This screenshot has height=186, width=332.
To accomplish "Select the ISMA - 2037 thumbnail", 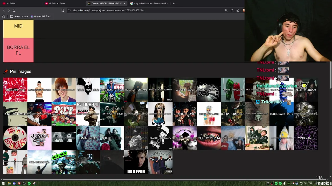I will pyautogui.click(x=88, y=138).
